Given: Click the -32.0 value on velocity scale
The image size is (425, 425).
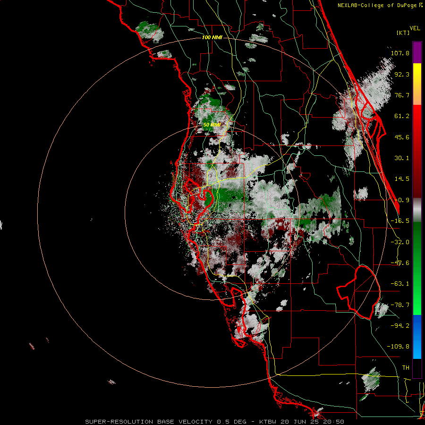Looking at the screenshot, I should pyautogui.click(x=400, y=242).
